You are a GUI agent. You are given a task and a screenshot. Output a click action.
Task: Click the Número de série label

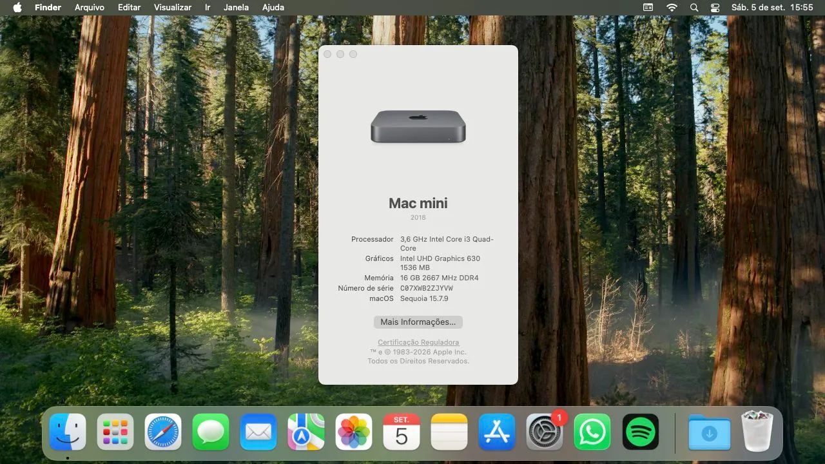click(365, 288)
